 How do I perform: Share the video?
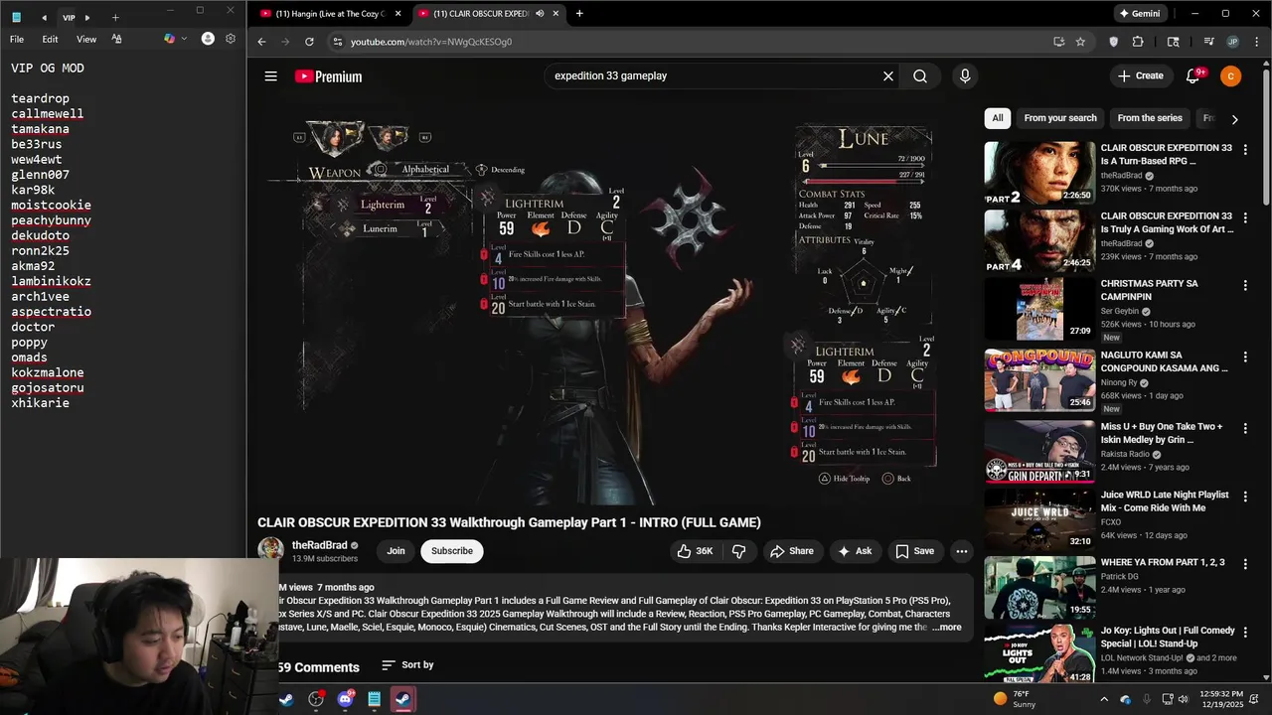click(x=792, y=551)
